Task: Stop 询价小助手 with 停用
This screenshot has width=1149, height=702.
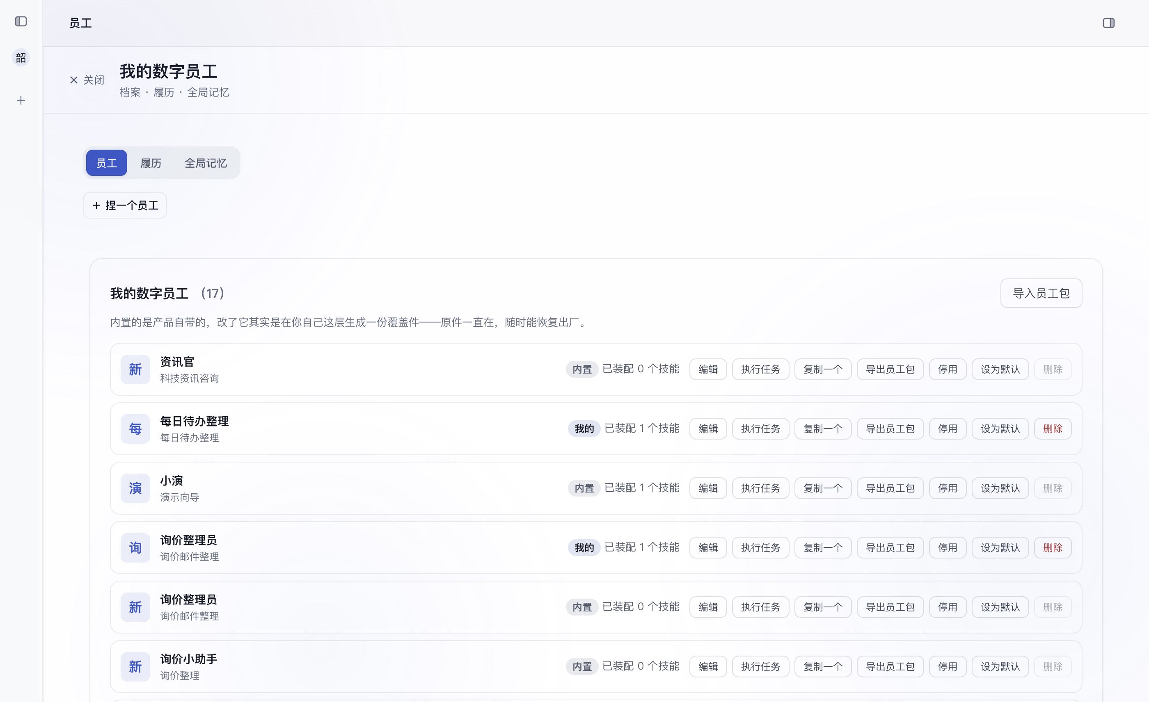Action: [948, 667]
